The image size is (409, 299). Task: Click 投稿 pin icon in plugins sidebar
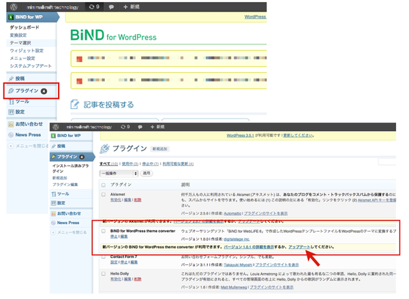click(53, 146)
